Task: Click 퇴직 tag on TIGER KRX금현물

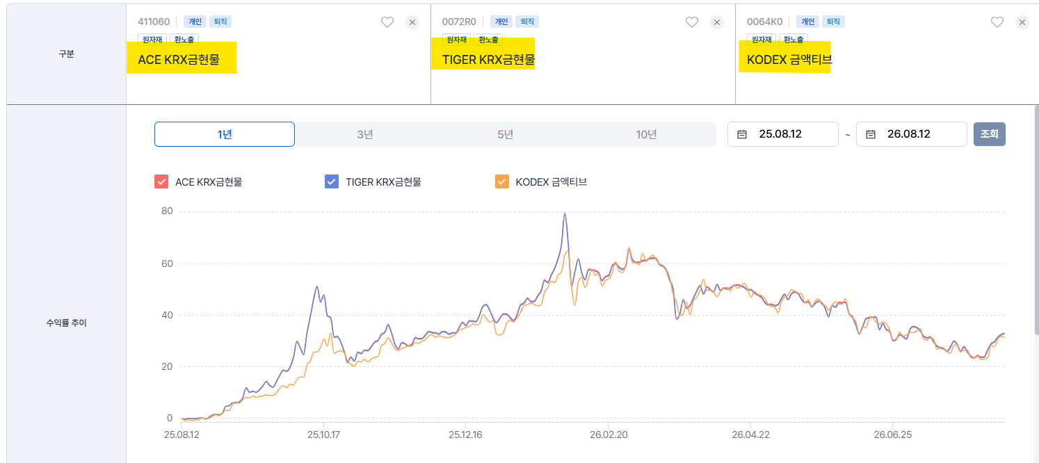Action: (528, 22)
